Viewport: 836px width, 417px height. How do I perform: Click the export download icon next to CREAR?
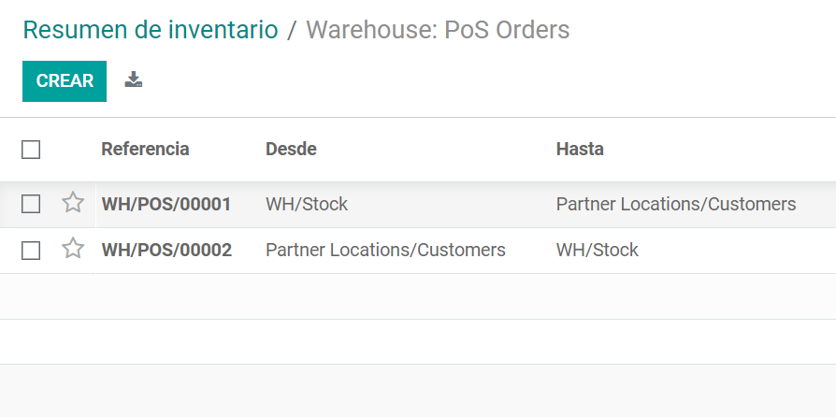coord(134,79)
